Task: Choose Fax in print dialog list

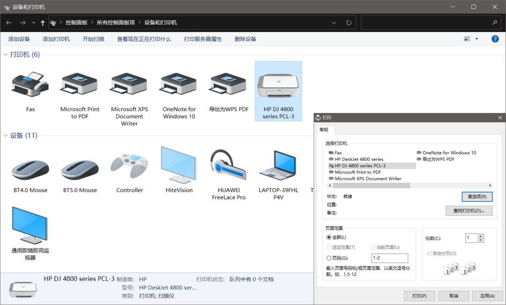Action: [335, 153]
